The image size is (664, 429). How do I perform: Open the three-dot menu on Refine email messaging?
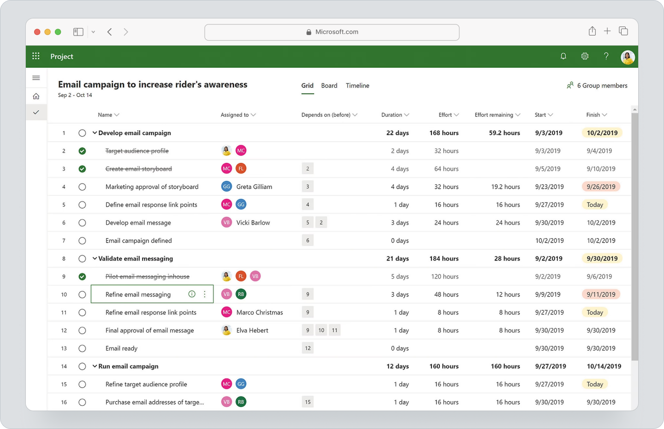205,294
